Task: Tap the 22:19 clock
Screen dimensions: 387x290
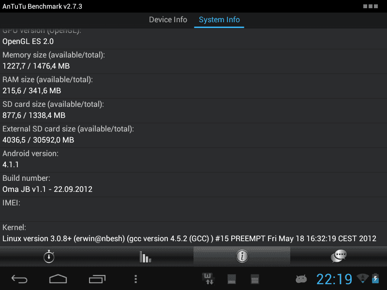Action: (334, 279)
